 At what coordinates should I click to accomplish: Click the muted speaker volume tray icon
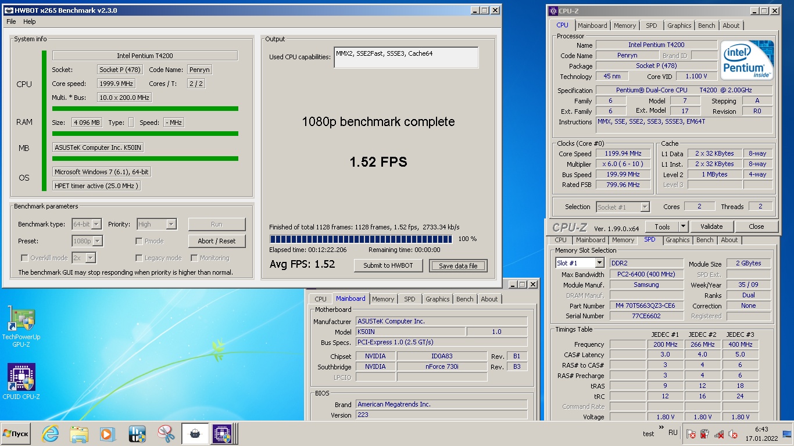point(734,434)
